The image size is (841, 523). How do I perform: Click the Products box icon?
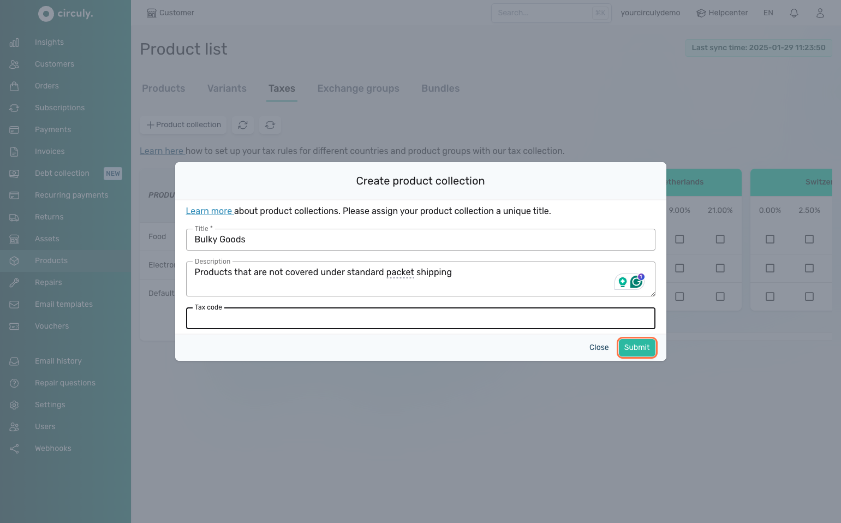tap(14, 261)
